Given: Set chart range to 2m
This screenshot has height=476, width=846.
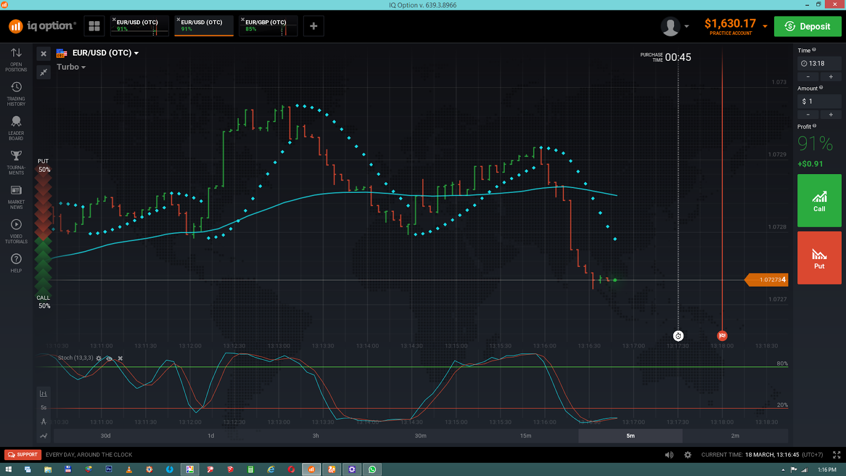Looking at the screenshot, I should click(735, 436).
